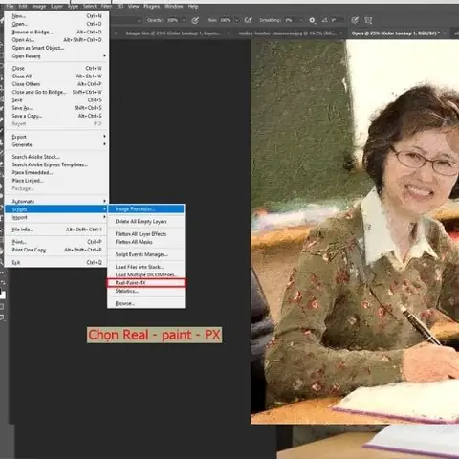Image resolution: width=459 pixels, height=459 pixels.
Task: Expand the Import submenu
Action: (x=57, y=217)
